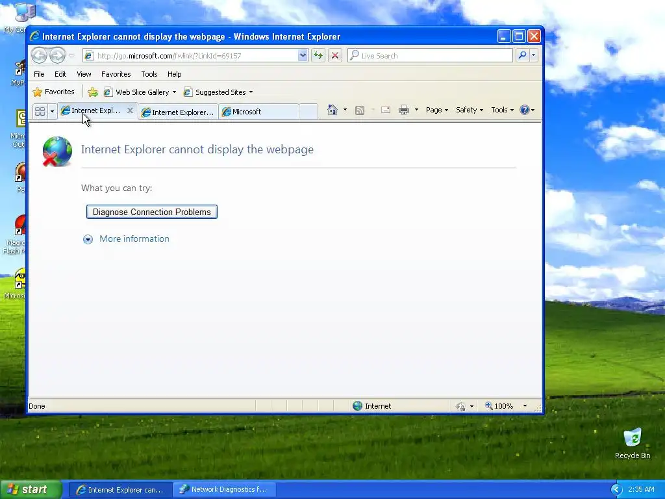Open the Edit menu

click(60, 74)
